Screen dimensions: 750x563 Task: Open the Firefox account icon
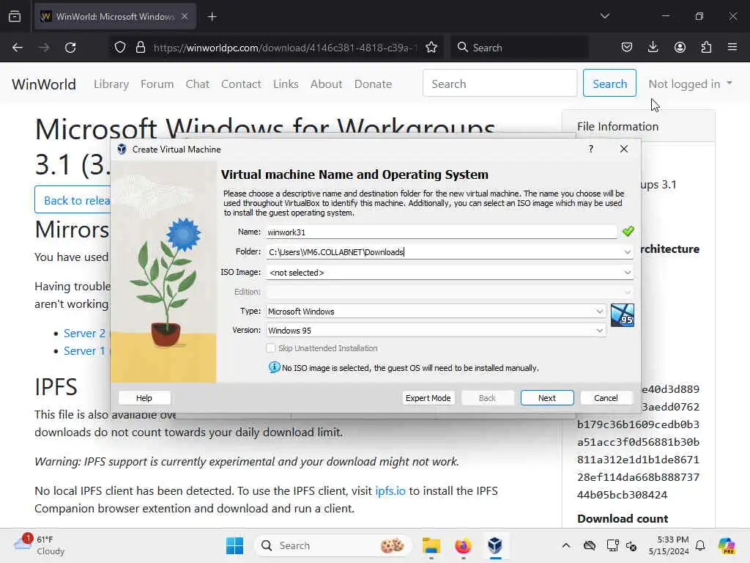[x=680, y=48]
